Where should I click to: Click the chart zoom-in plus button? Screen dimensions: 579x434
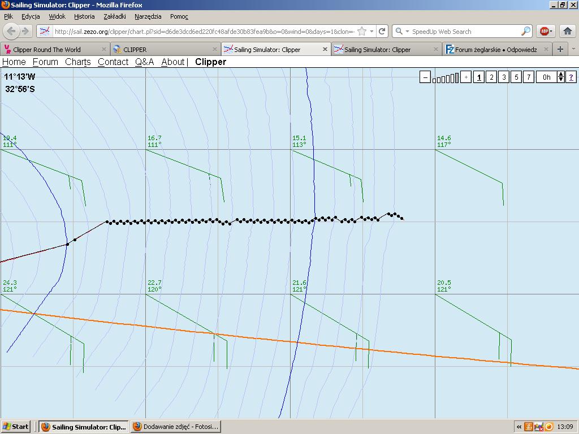(x=466, y=77)
